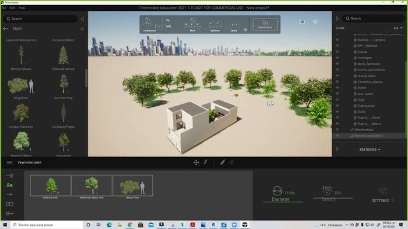Open Google Chrome from the taskbar
The height and width of the screenshot is (229, 408).
(x=130, y=225)
